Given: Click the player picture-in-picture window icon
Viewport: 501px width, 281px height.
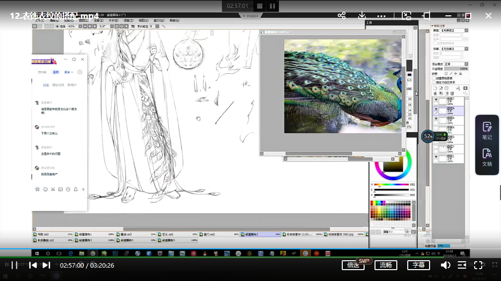Looking at the screenshot, I should coord(406,16).
